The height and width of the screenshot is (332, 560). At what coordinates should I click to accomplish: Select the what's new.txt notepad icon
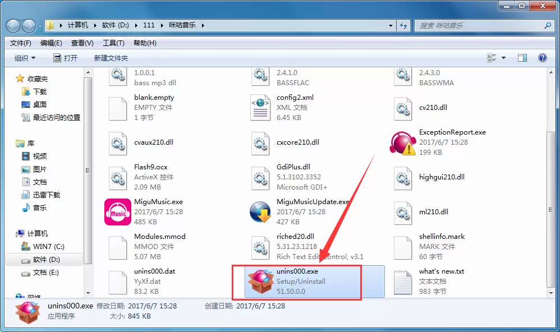click(x=403, y=283)
